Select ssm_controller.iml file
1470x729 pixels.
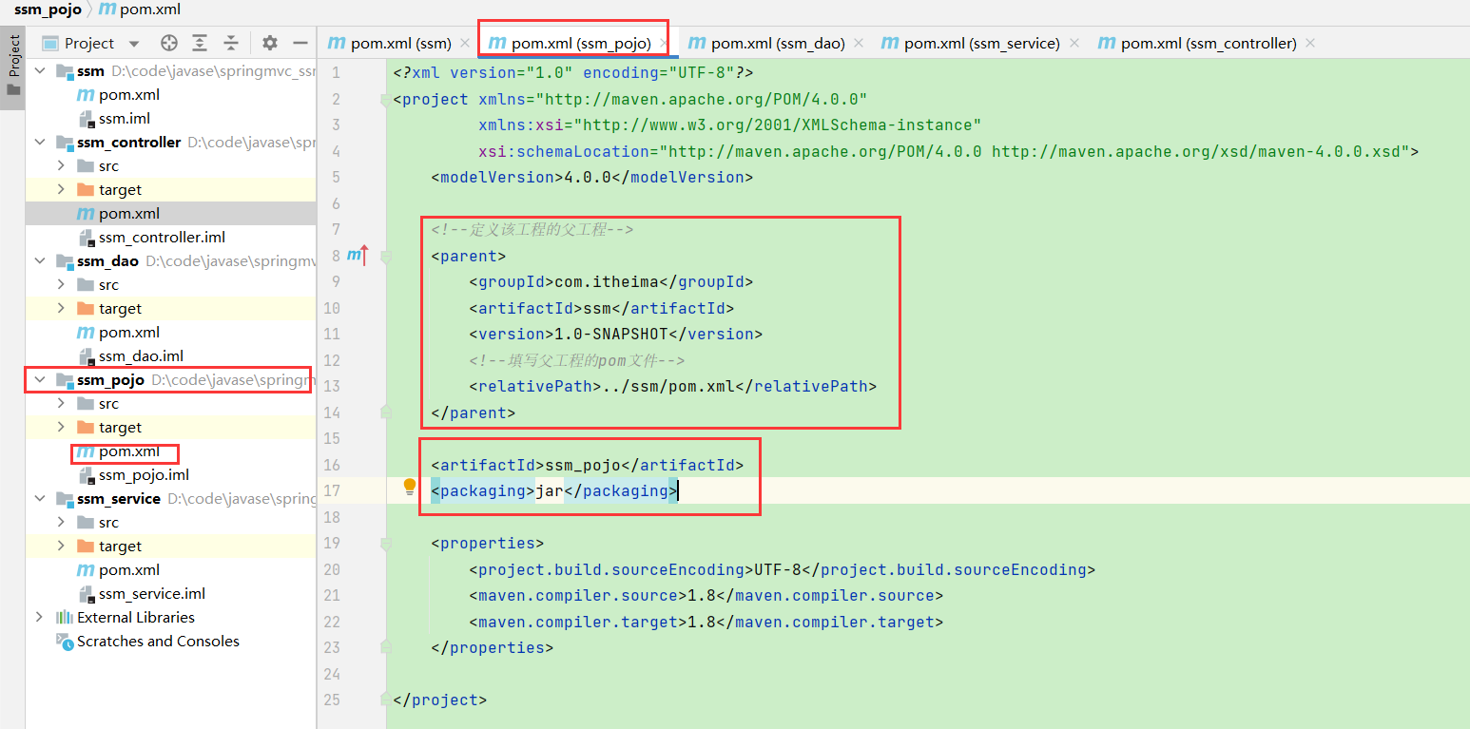[162, 238]
